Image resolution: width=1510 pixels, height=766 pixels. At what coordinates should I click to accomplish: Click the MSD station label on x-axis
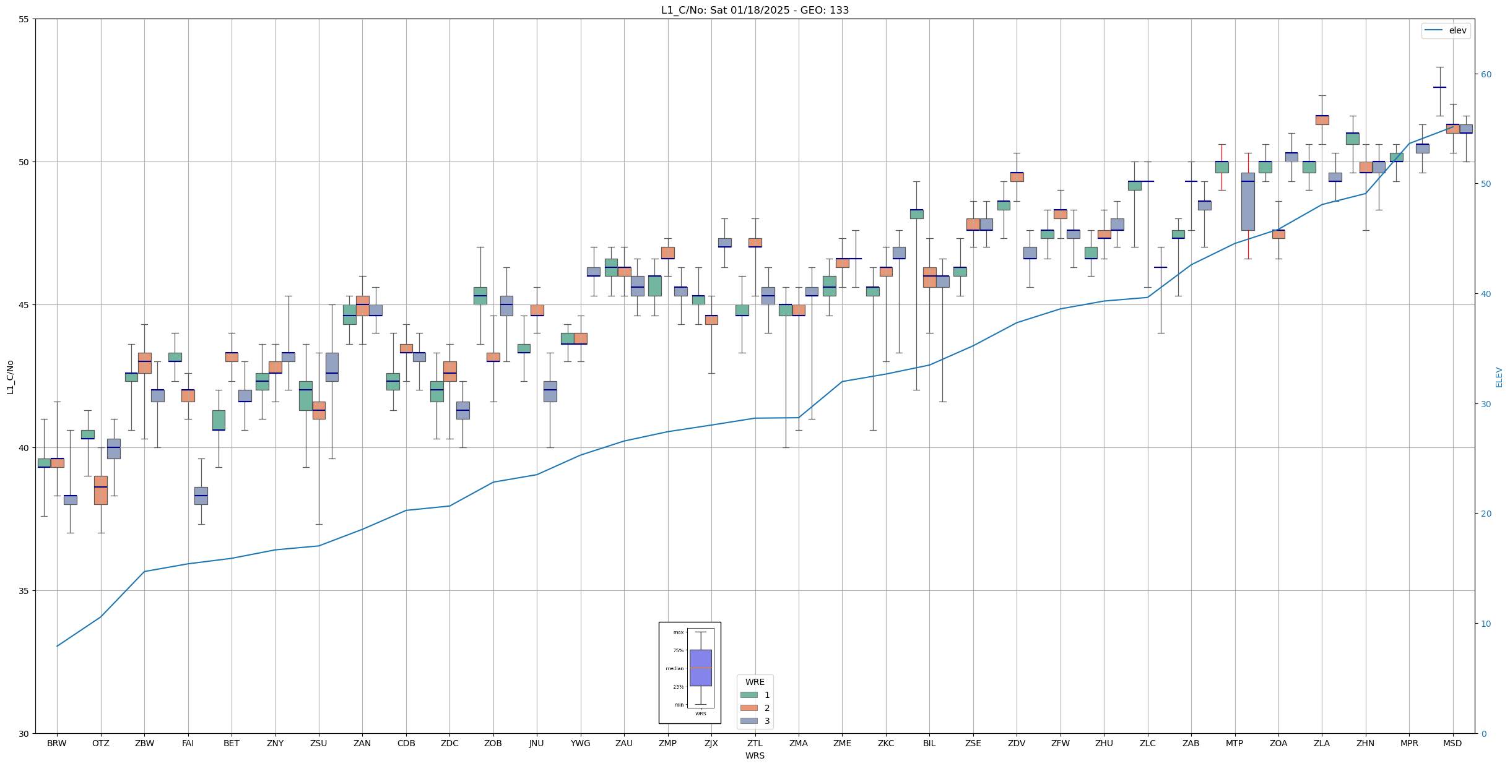1452,743
